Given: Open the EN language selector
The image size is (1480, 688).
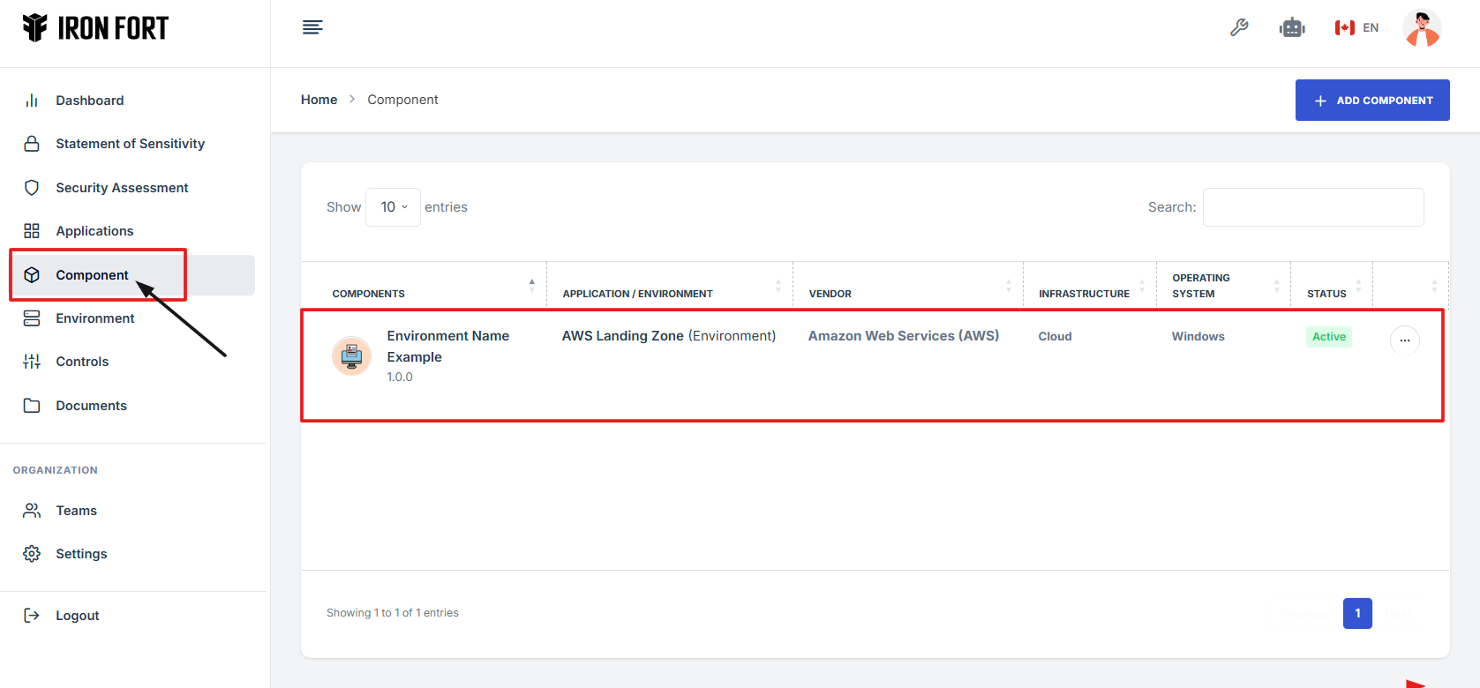Looking at the screenshot, I should (x=1356, y=28).
